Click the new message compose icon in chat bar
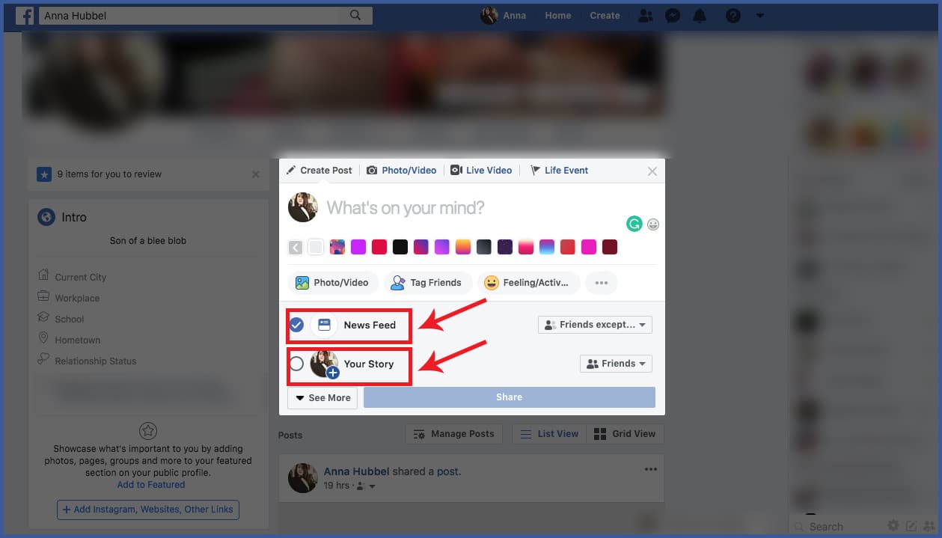The image size is (942, 538). point(911,526)
